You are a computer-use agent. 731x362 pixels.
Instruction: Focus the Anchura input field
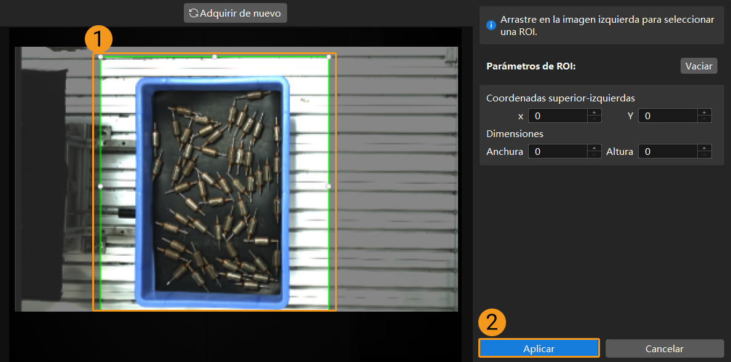pyautogui.click(x=558, y=151)
